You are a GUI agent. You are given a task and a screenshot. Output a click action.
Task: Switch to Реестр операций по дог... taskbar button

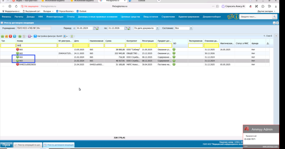click(x=28, y=145)
